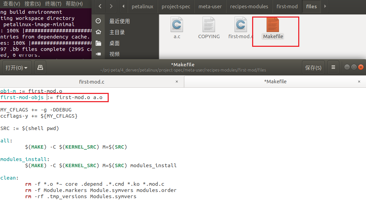
Task: Select the a.c source file icon
Action: [177, 24]
